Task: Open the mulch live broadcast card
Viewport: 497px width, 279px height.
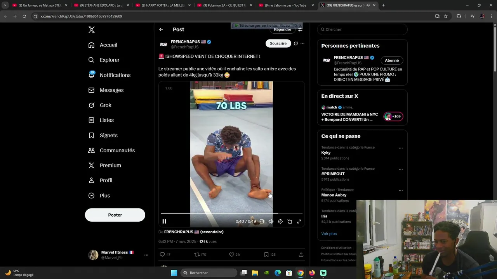Action: click(x=362, y=114)
